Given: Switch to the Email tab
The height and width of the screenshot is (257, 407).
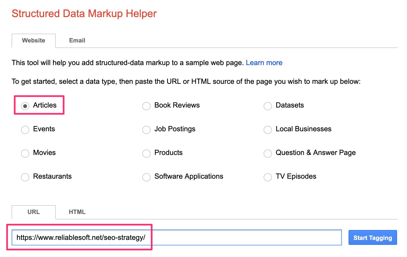Looking at the screenshot, I should pos(77,41).
